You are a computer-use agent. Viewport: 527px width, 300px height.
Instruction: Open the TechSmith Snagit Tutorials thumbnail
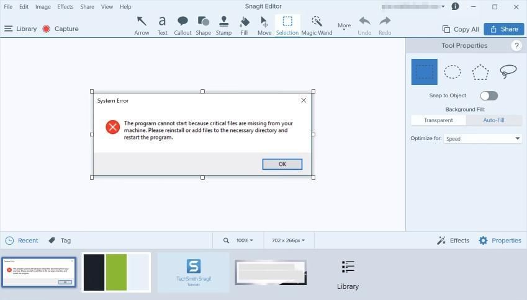click(x=194, y=272)
